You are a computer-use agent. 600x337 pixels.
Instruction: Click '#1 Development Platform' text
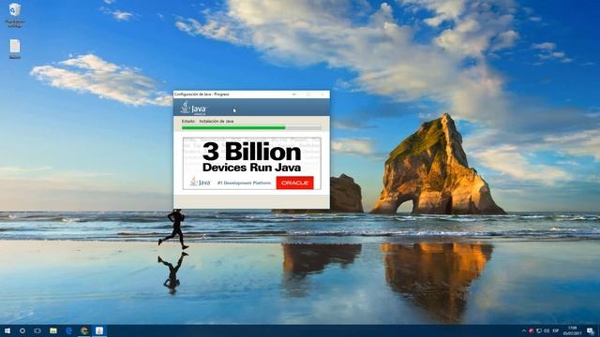pyautogui.click(x=244, y=183)
